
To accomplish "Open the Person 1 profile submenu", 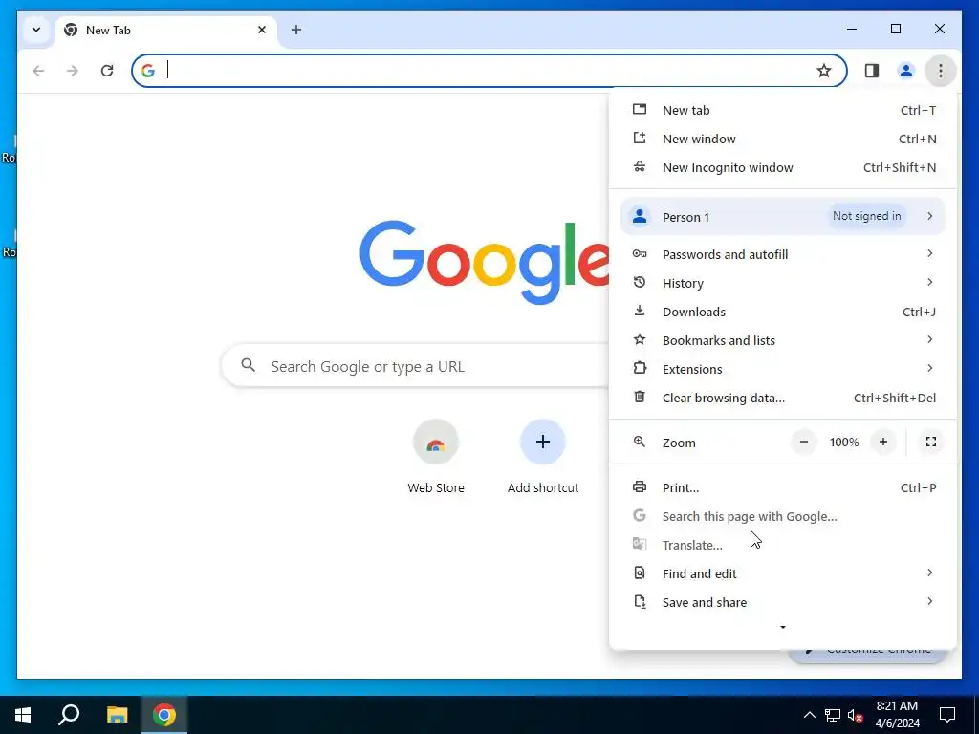I will [x=783, y=217].
